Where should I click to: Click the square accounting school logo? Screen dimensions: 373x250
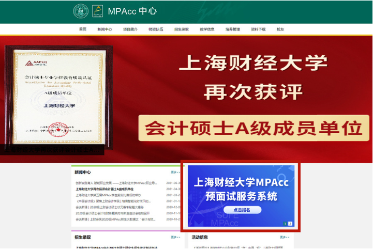(97, 11)
